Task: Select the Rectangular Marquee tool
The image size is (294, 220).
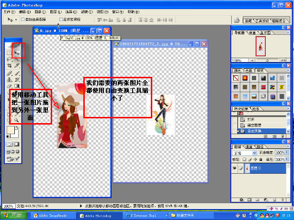Action: coord(9,53)
